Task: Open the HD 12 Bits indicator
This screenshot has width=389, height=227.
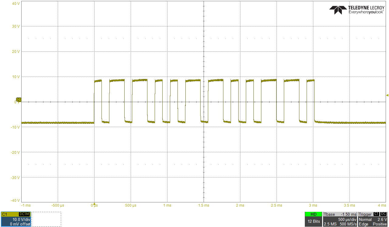Action: pyautogui.click(x=313, y=219)
